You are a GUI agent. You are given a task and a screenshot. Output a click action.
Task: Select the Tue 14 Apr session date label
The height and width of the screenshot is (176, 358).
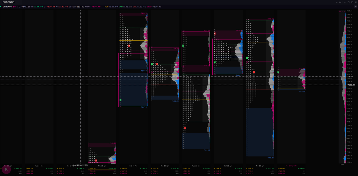pos(39,166)
